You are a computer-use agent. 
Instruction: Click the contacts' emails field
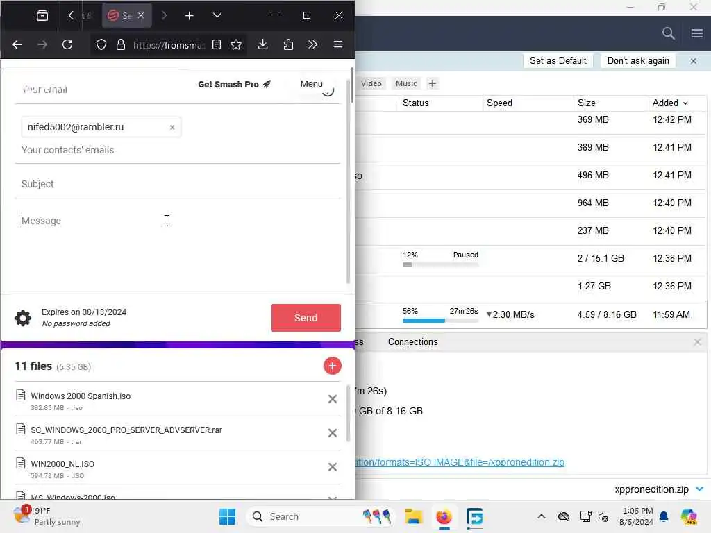coord(177,150)
